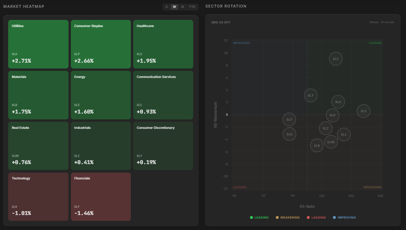Click the +2.71% value on Utilities
406x230 pixels.
coord(21,61)
